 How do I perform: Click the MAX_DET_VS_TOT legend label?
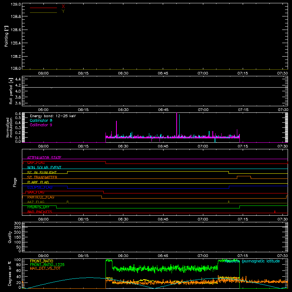45,268
